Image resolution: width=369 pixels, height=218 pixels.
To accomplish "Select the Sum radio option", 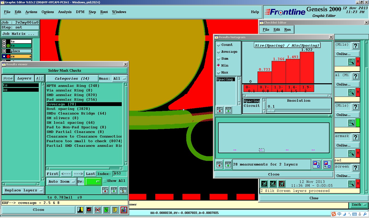I will (x=219, y=59).
